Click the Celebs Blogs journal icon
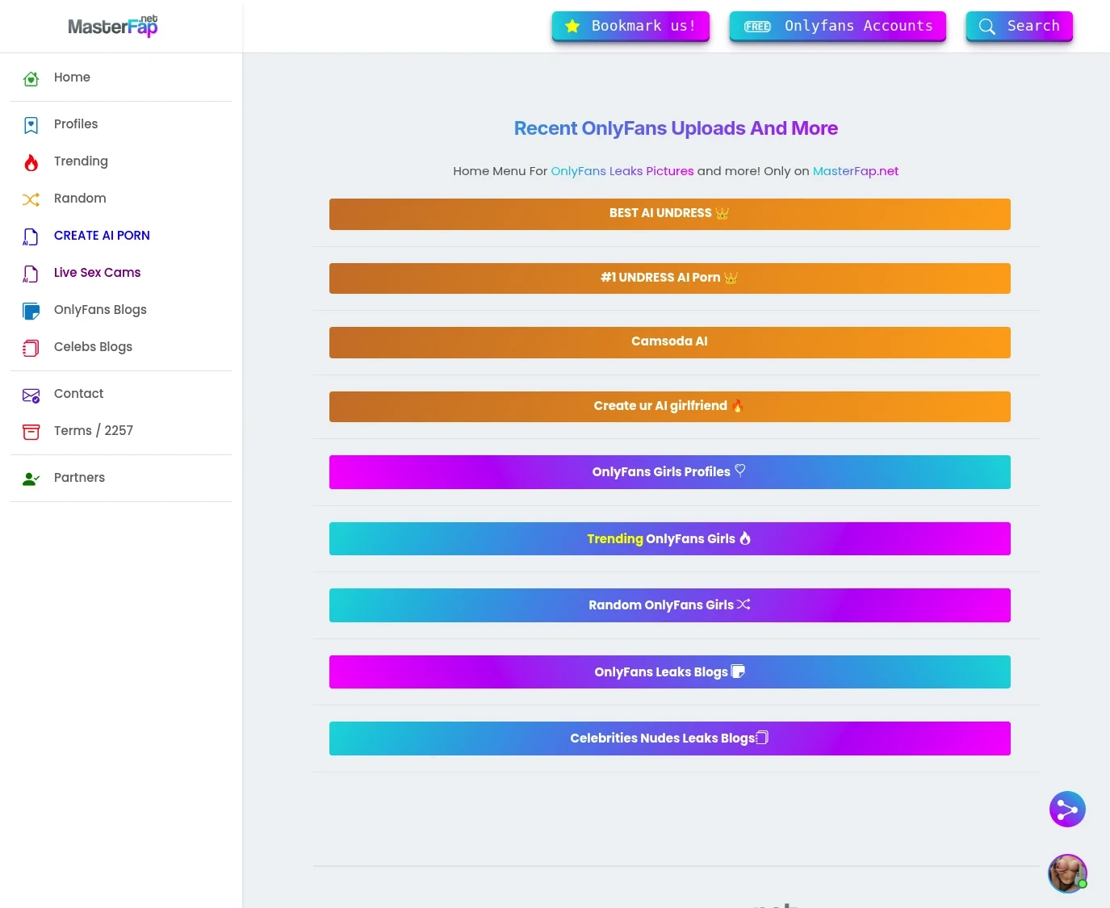The width and height of the screenshot is (1110, 908). 31,348
